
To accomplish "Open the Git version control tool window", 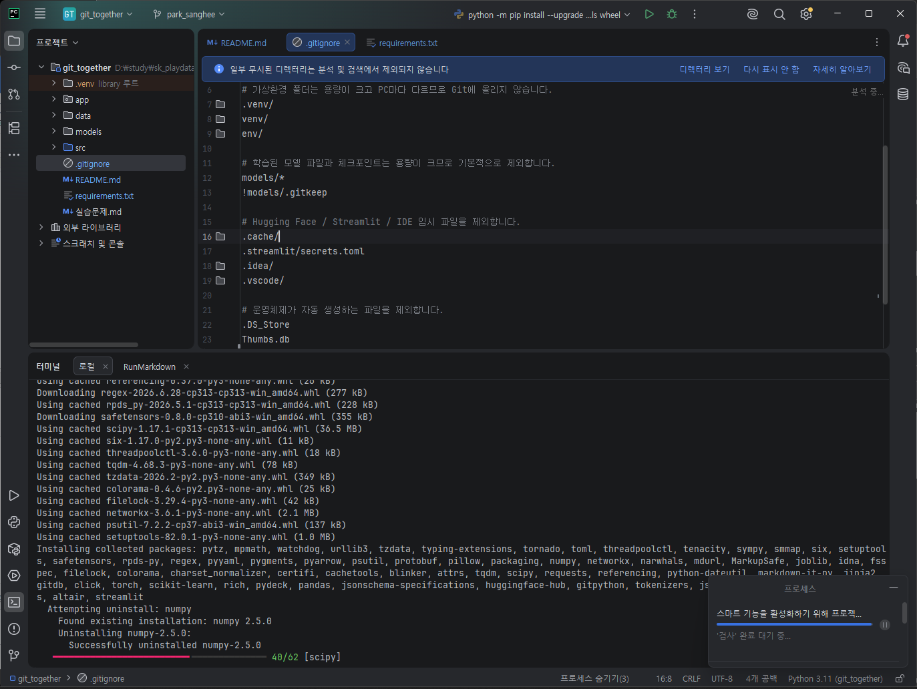I will (x=14, y=656).
